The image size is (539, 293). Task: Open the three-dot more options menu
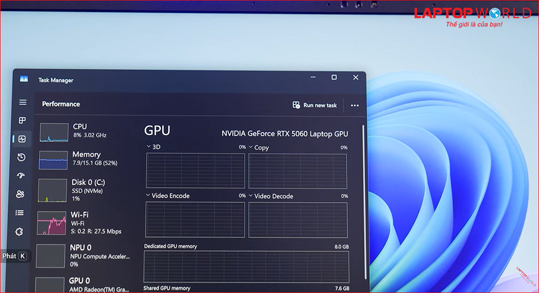coord(355,105)
